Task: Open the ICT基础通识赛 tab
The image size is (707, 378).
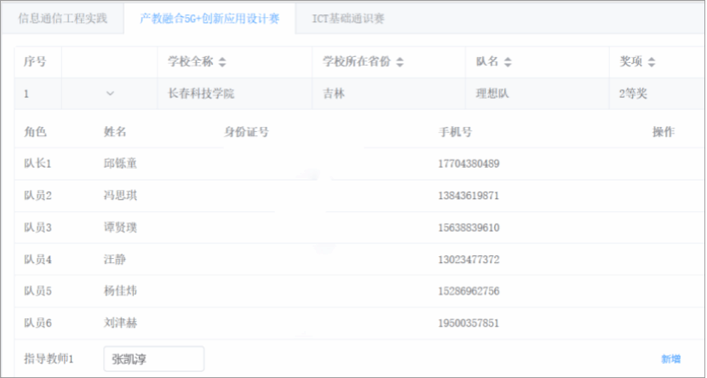Action: coord(349,18)
